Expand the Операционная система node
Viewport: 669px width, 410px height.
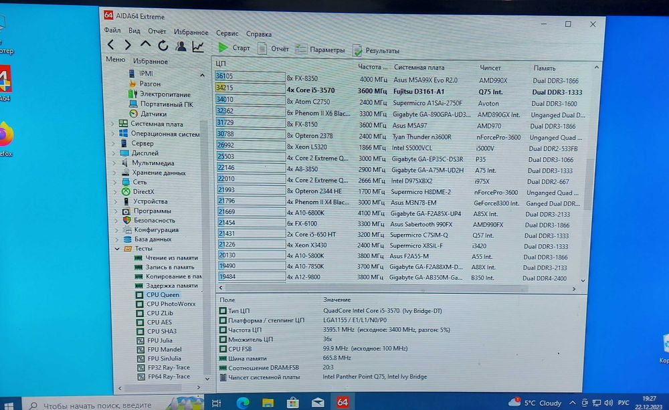click(x=114, y=134)
